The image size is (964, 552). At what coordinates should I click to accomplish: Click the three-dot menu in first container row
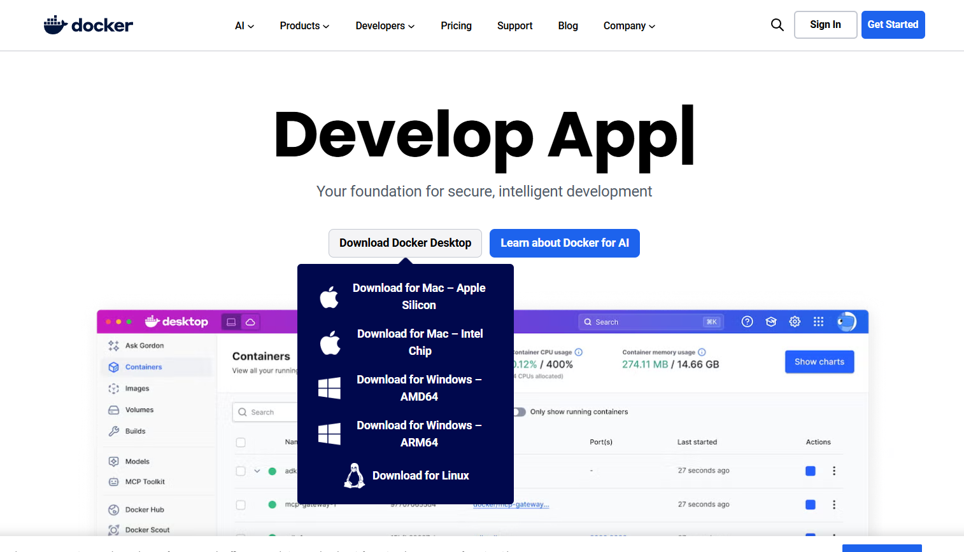coord(834,471)
